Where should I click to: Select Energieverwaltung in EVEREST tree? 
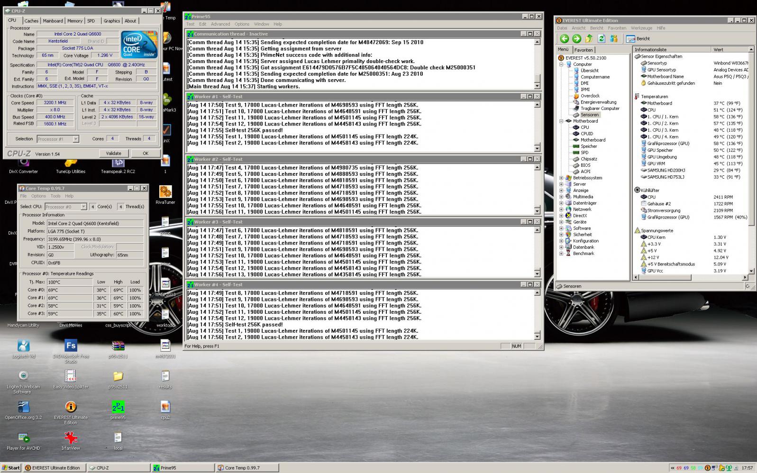[598, 102]
